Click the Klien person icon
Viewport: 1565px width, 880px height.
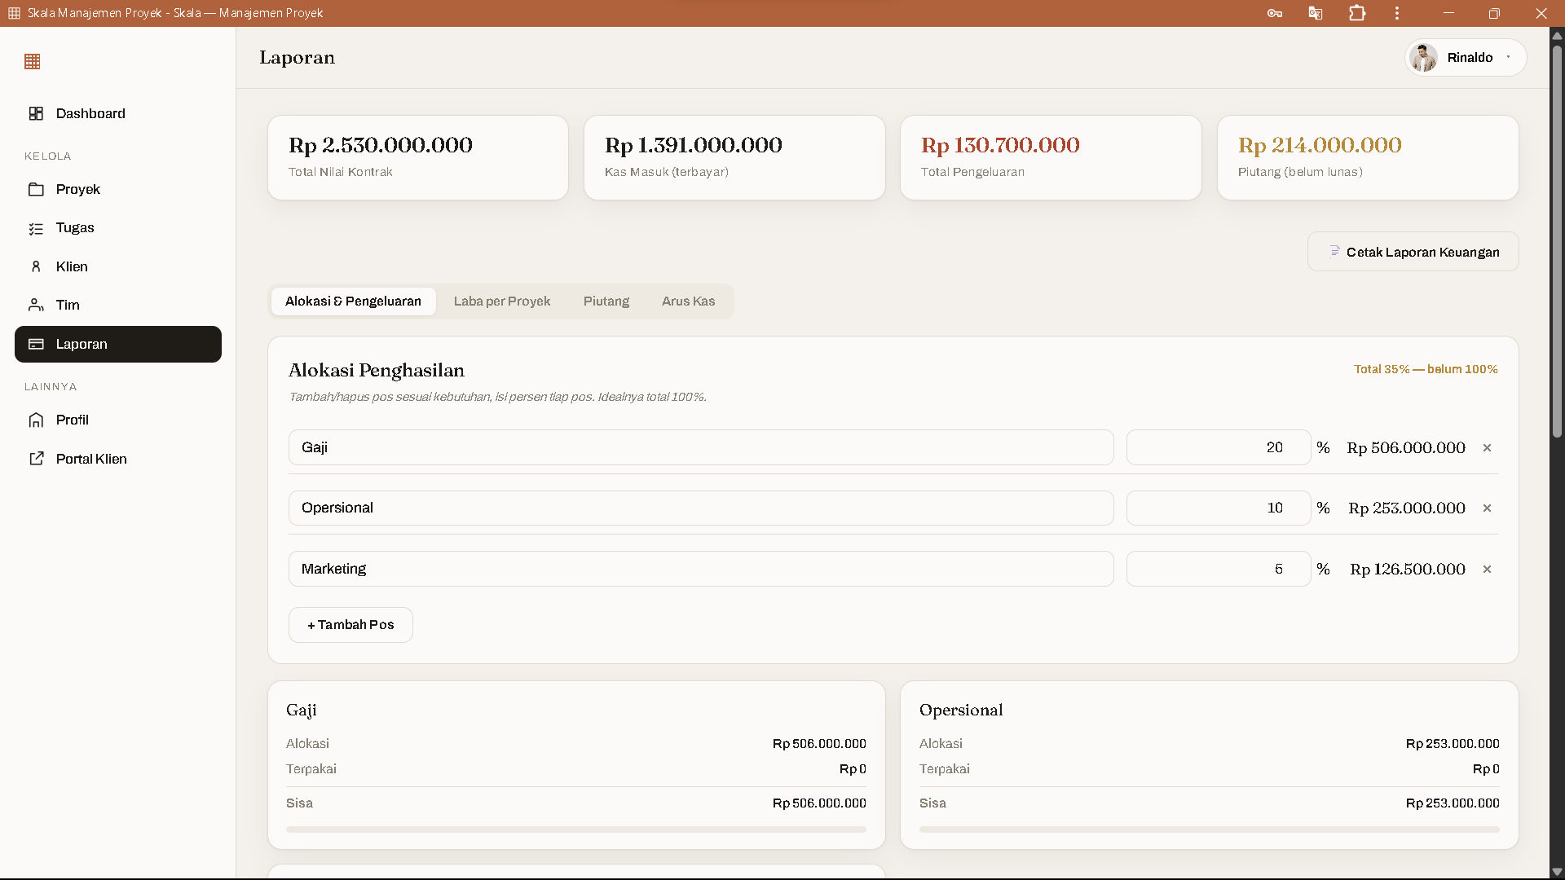36,266
